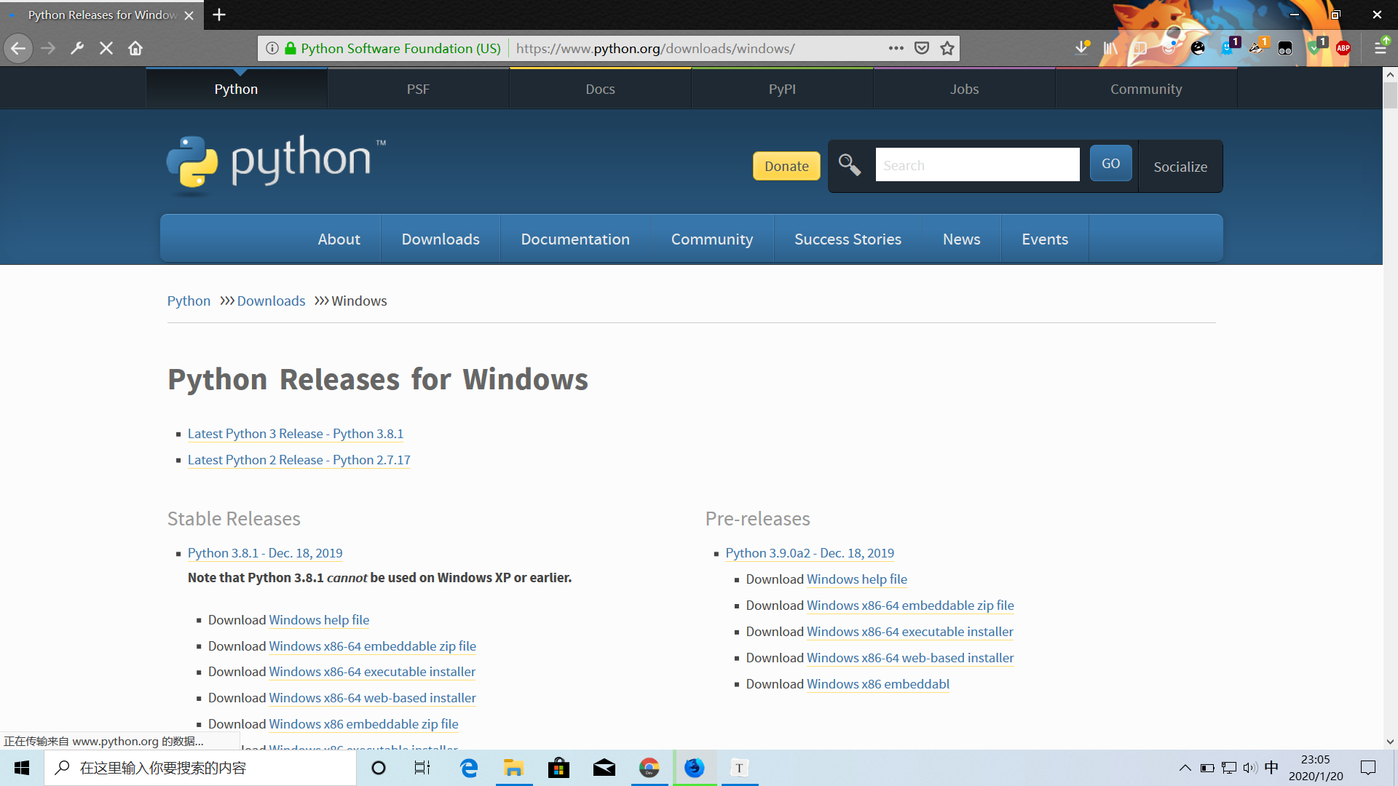Launch Microsoft Edge from taskbar
Viewport: 1398px width, 786px height.
469,768
